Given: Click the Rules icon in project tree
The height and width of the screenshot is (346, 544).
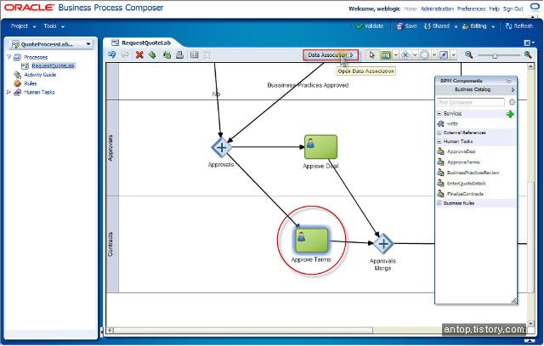Looking at the screenshot, I should (x=17, y=83).
